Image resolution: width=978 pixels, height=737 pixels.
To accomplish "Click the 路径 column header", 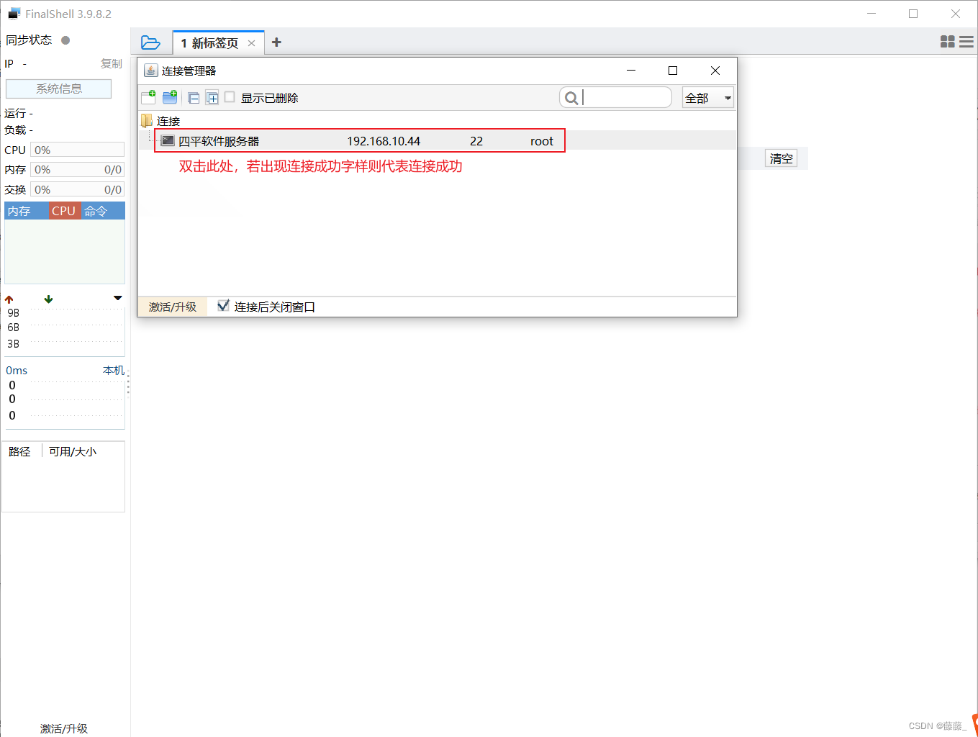I will click(19, 451).
